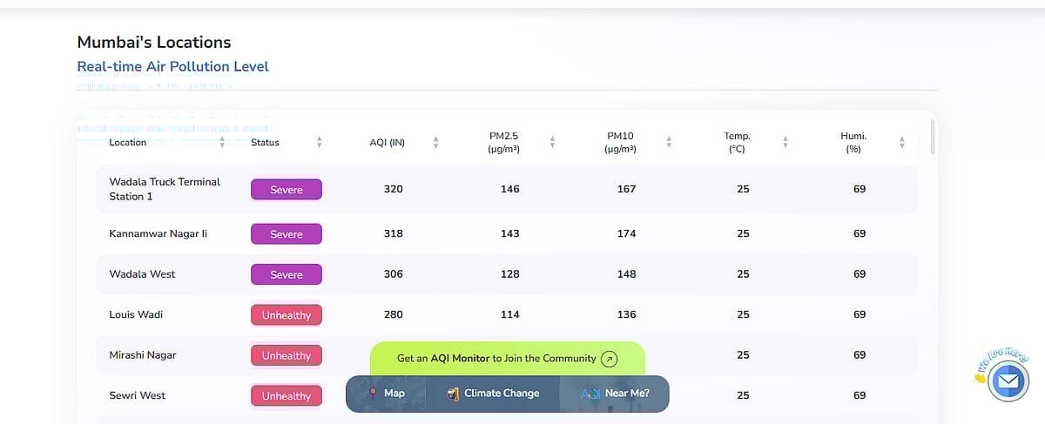Click Severe badge for Kannamwar Nagar II
Image resolution: width=1045 pixels, height=424 pixels.
click(287, 234)
